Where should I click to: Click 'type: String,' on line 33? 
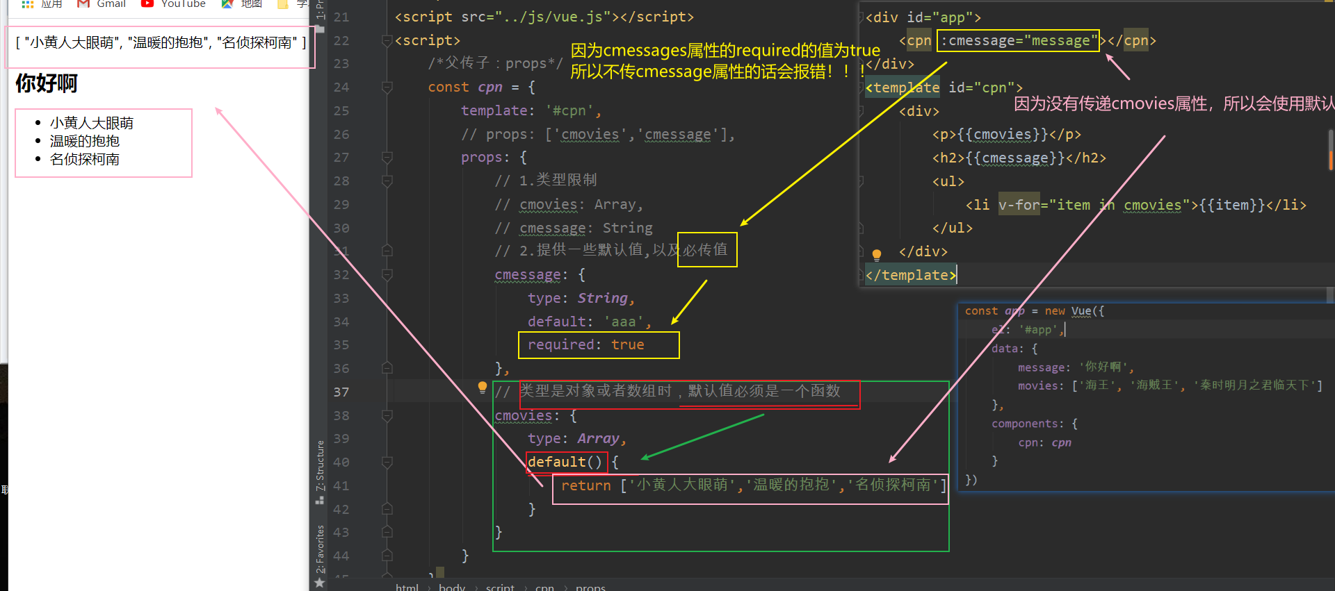(581, 298)
